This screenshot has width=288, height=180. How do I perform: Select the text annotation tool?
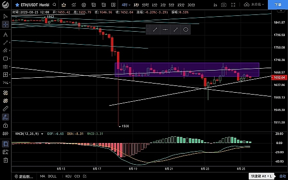(x=5, y=35)
